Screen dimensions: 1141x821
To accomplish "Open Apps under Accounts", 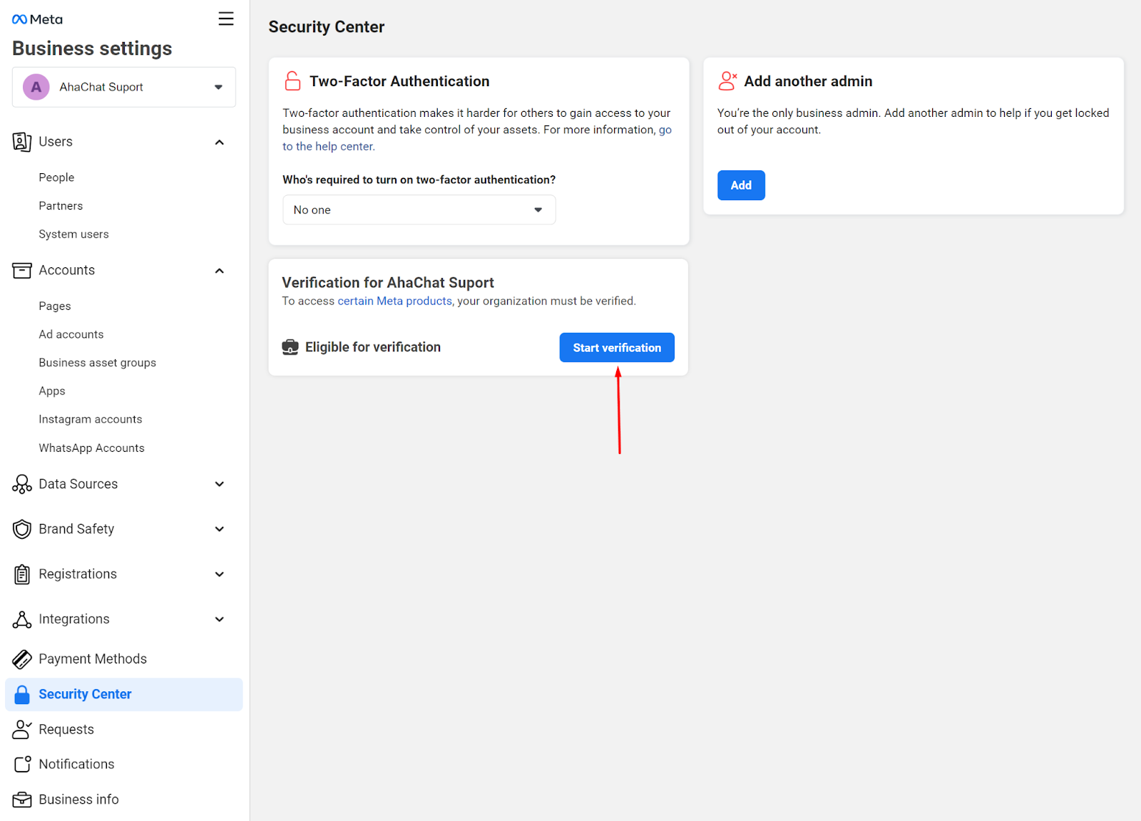I will [52, 391].
